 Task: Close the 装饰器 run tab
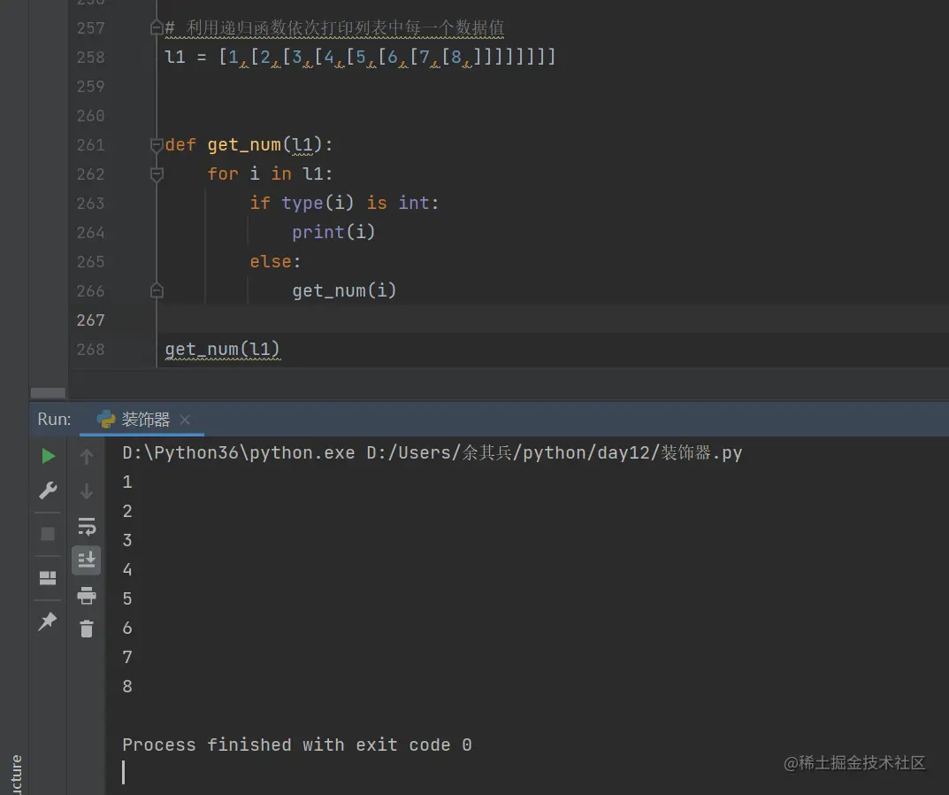coord(185,420)
